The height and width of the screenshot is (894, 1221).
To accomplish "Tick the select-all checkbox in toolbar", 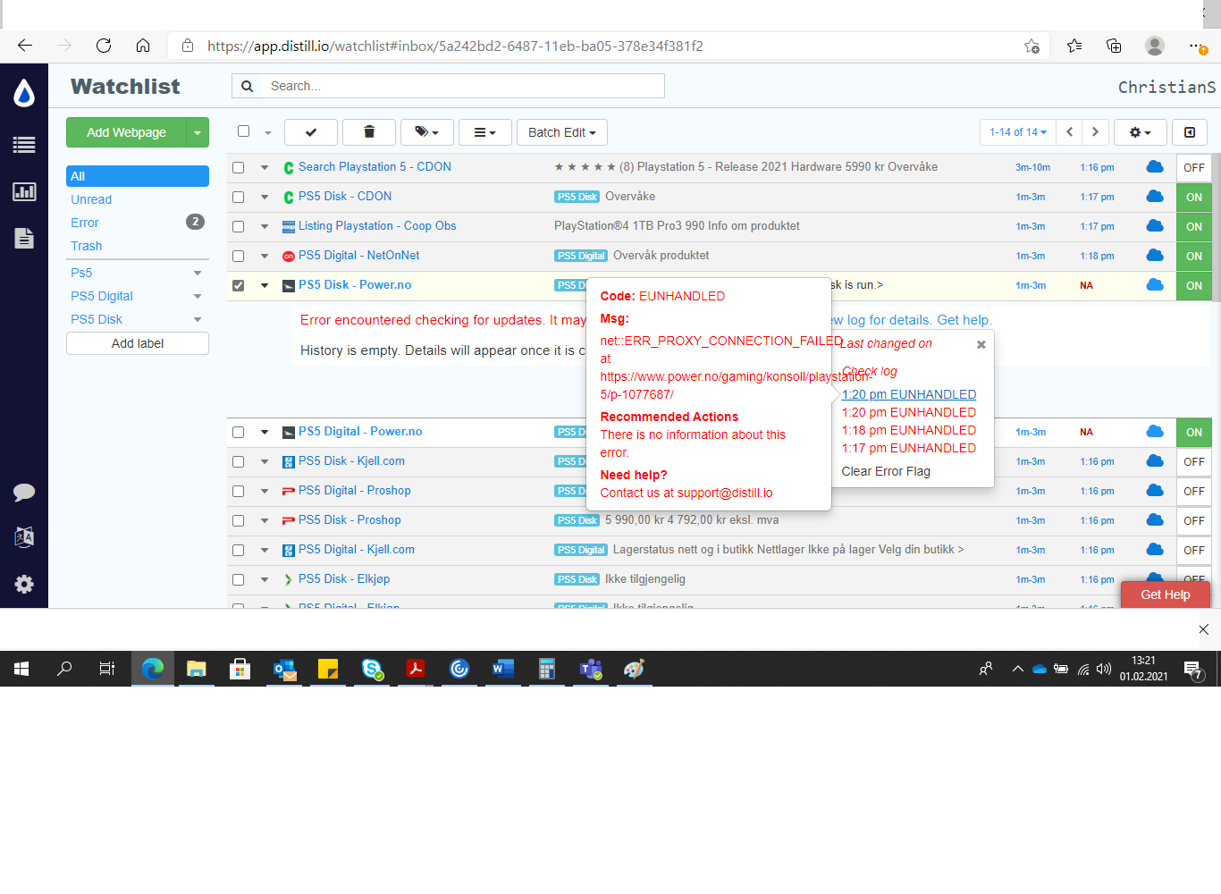I will (x=243, y=131).
